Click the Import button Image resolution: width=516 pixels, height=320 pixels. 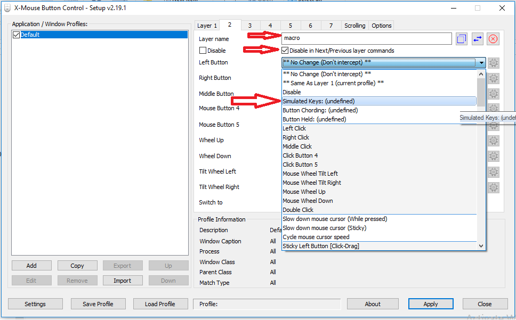click(123, 281)
